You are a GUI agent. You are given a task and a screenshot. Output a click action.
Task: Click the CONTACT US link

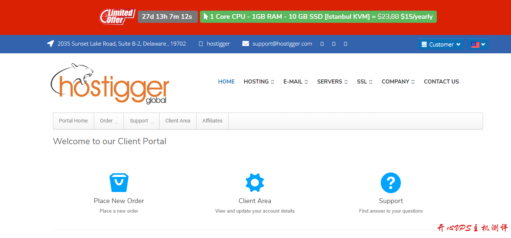441,82
